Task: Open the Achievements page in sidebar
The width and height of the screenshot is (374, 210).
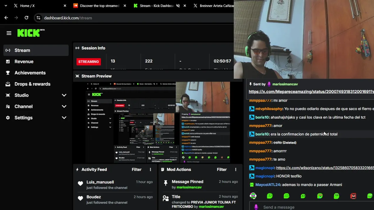Action: pyautogui.click(x=36, y=73)
